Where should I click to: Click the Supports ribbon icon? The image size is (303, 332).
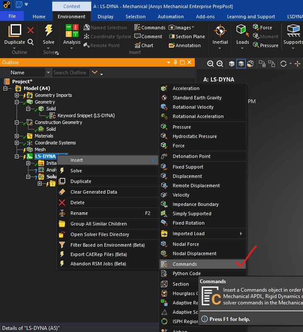pyautogui.click(x=293, y=31)
